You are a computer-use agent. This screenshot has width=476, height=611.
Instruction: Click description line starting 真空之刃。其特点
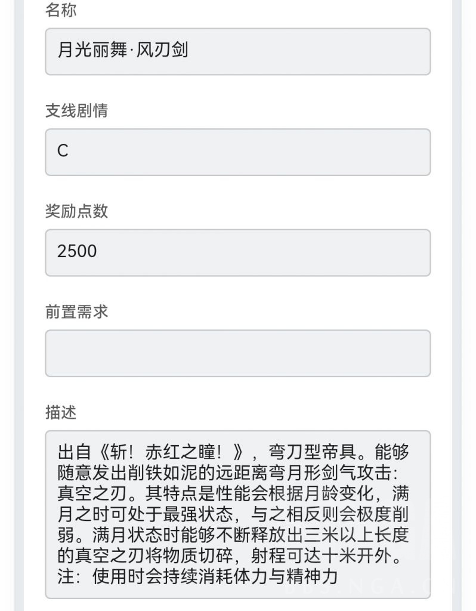(x=233, y=493)
